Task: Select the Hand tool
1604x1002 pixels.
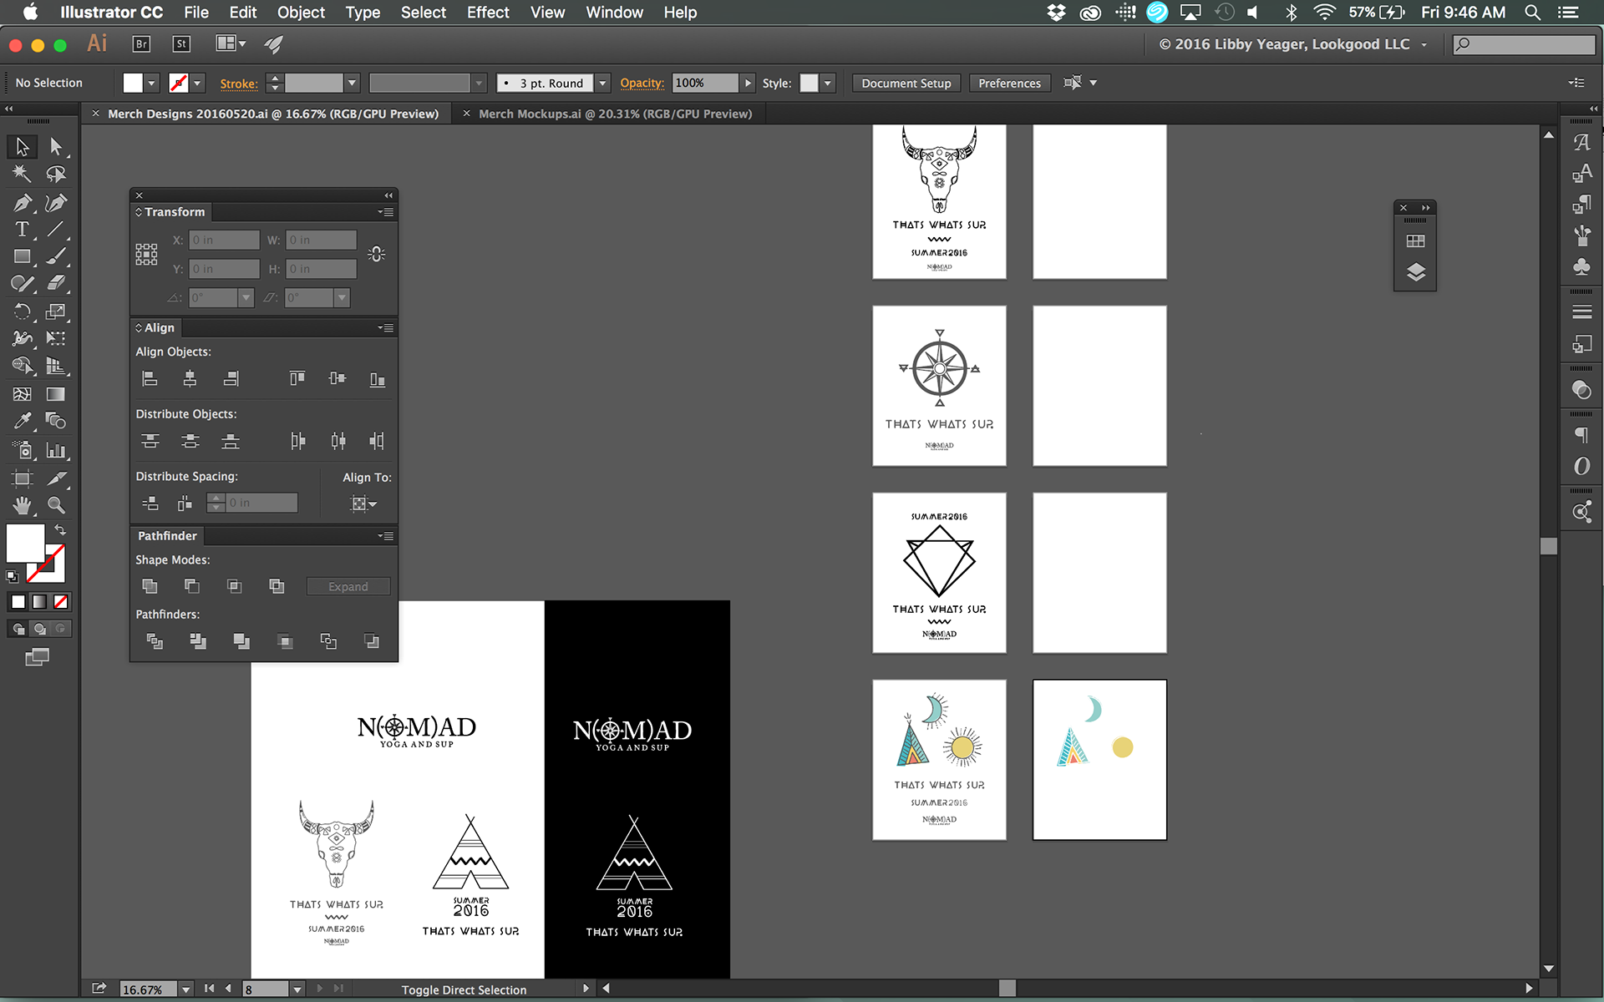Action: click(22, 504)
